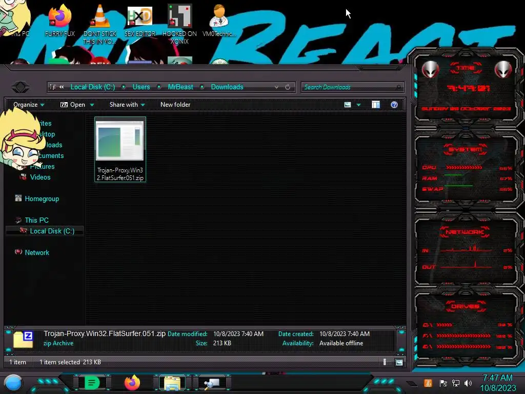Select the Trojan-Proxy zip file thumbnail
Viewport: 525px width, 394px height.
(120, 149)
